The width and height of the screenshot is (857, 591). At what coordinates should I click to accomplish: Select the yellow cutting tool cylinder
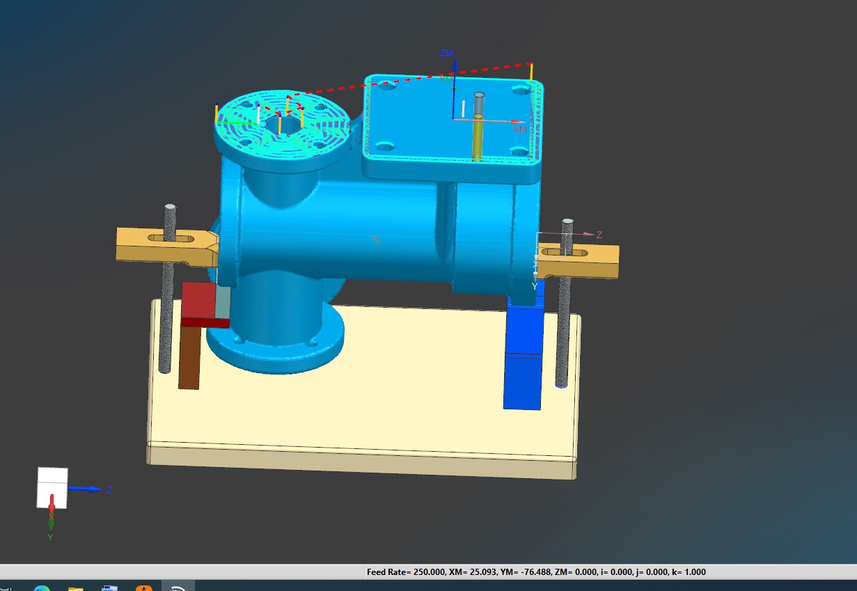click(478, 139)
